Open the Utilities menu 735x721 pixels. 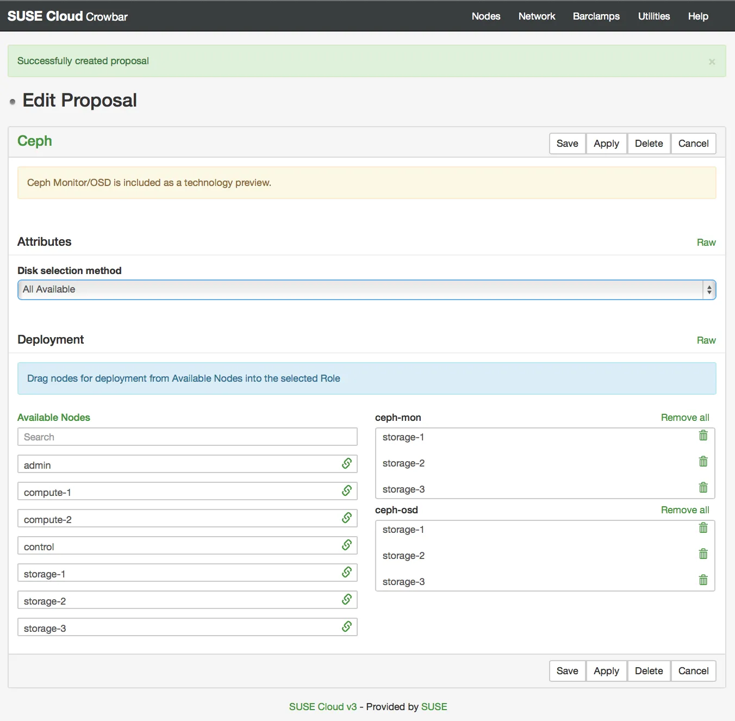pos(653,16)
